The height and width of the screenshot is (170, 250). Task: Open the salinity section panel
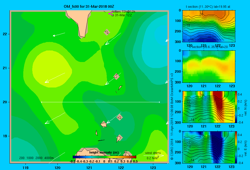[x=209, y=66]
